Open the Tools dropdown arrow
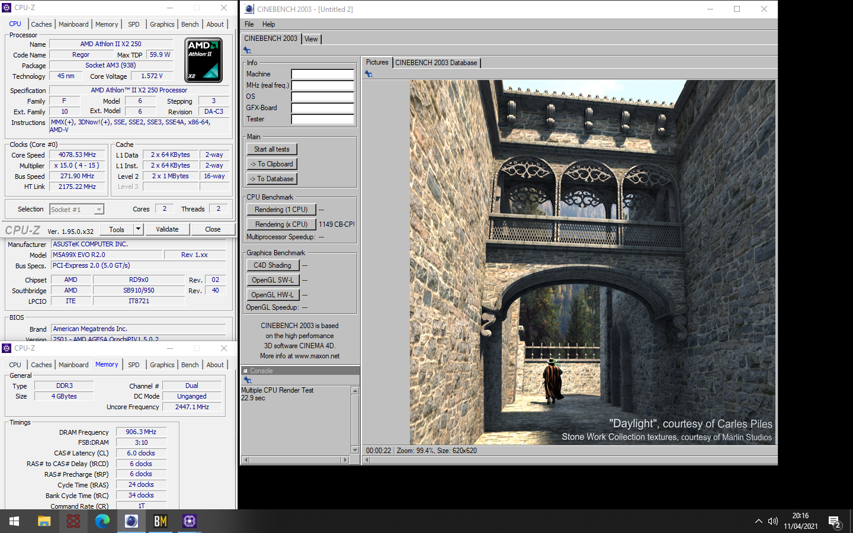The width and height of the screenshot is (853, 533). (x=138, y=229)
